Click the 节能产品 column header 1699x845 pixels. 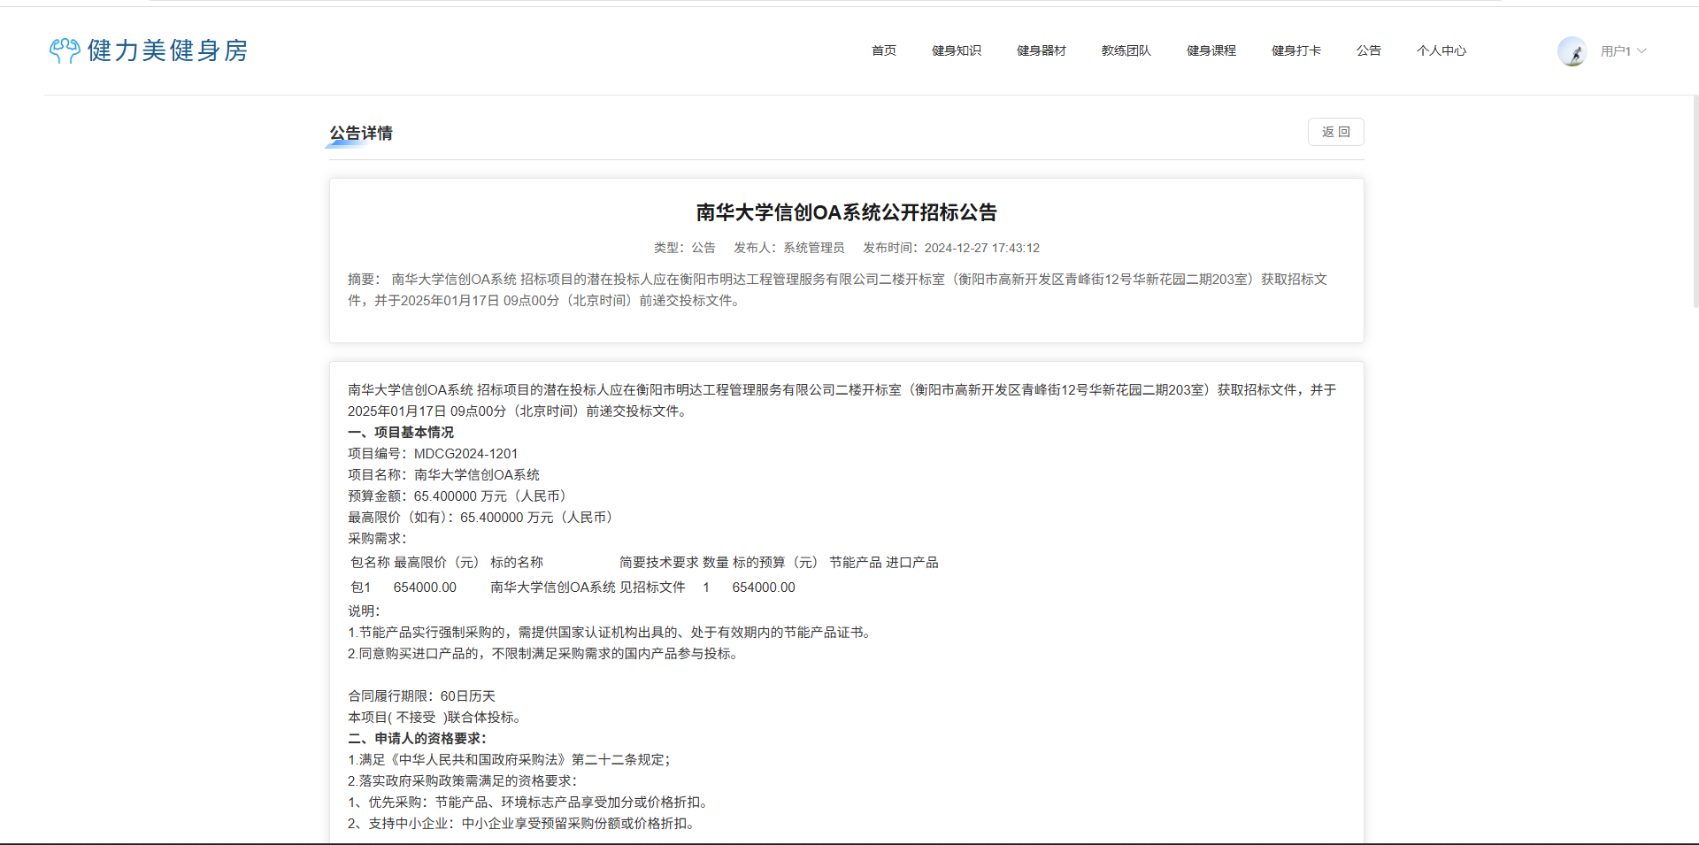pyautogui.click(x=855, y=562)
